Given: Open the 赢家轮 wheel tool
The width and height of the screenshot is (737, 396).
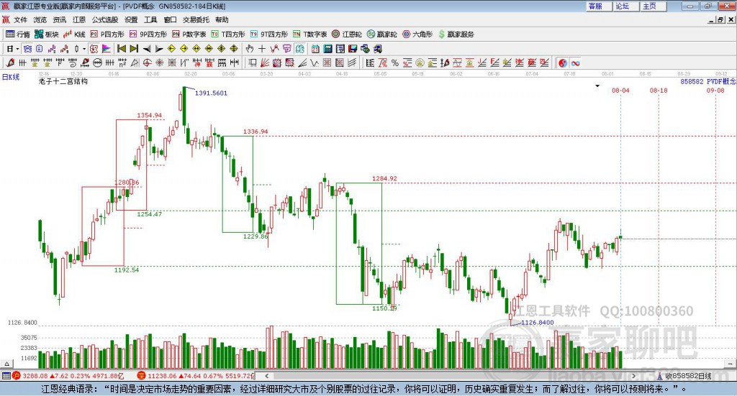Looking at the screenshot, I should coord(382,34).
